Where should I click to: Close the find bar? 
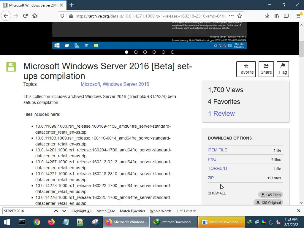299,211
